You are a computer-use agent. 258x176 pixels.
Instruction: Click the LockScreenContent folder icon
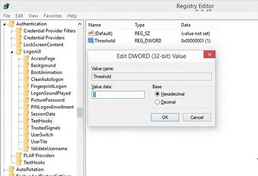19,45
